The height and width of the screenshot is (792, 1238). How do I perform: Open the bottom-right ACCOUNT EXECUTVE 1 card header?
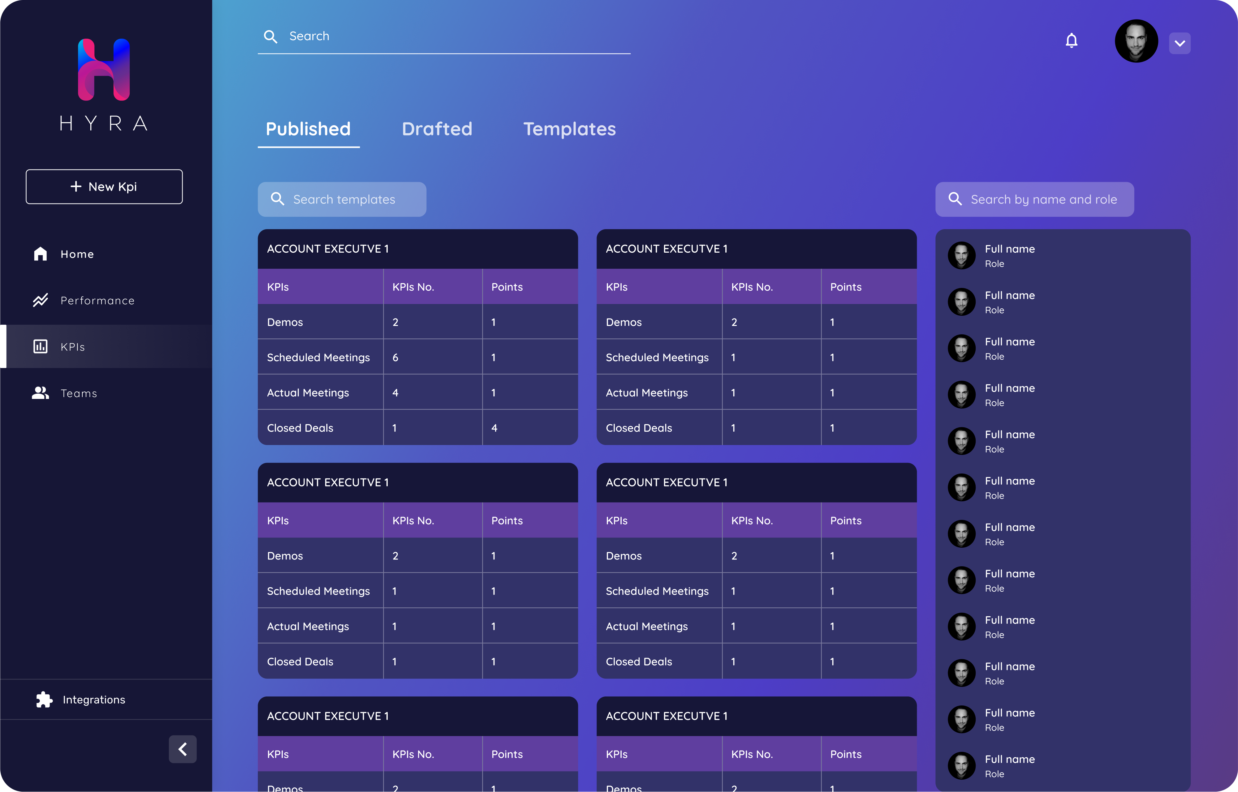click(x=757, y=716)
